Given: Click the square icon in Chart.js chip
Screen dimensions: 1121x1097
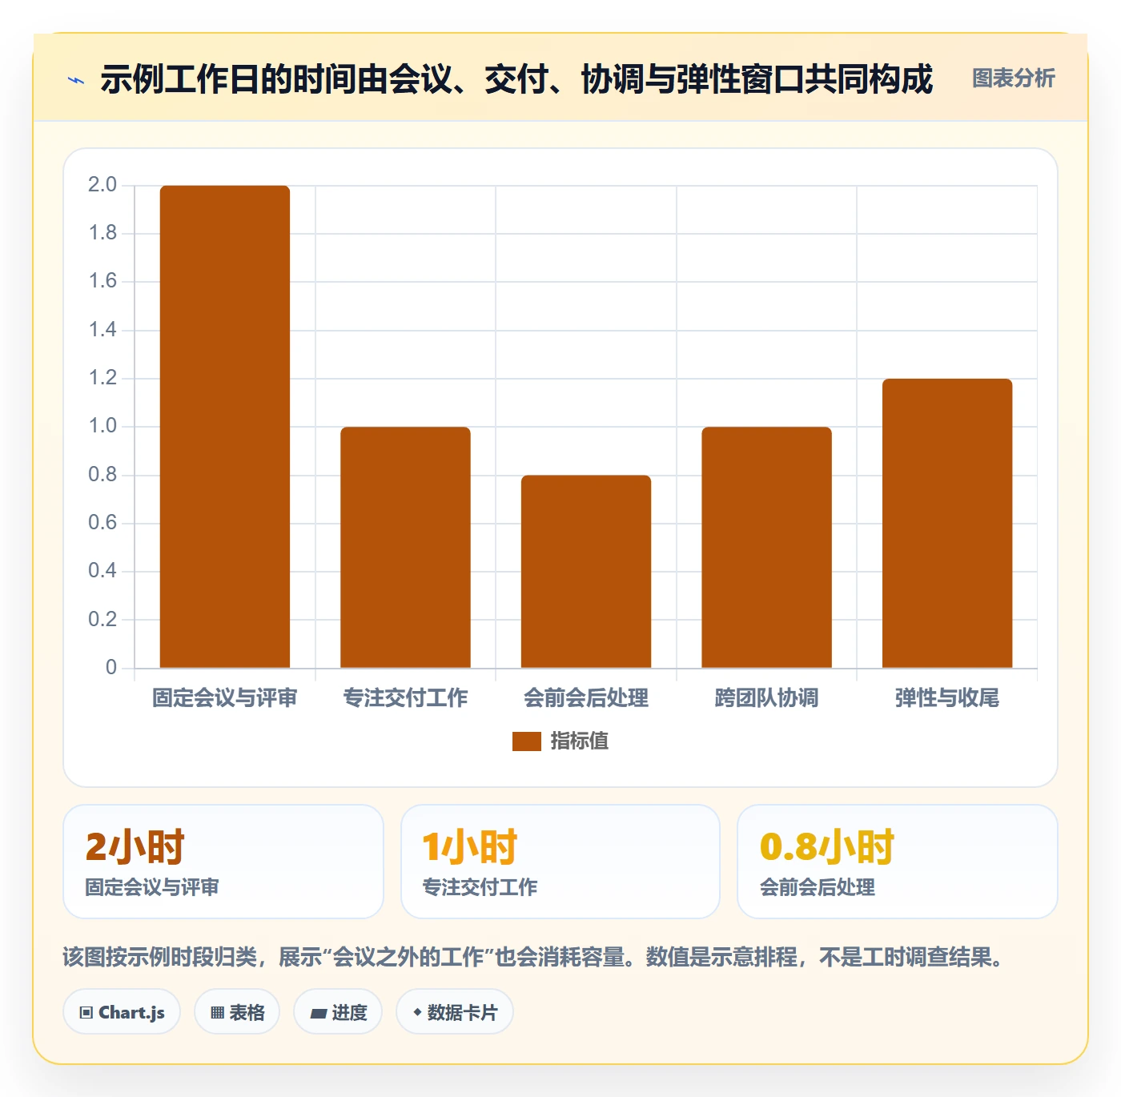Looking at the screenshot, I should (x=86, y=1013).
